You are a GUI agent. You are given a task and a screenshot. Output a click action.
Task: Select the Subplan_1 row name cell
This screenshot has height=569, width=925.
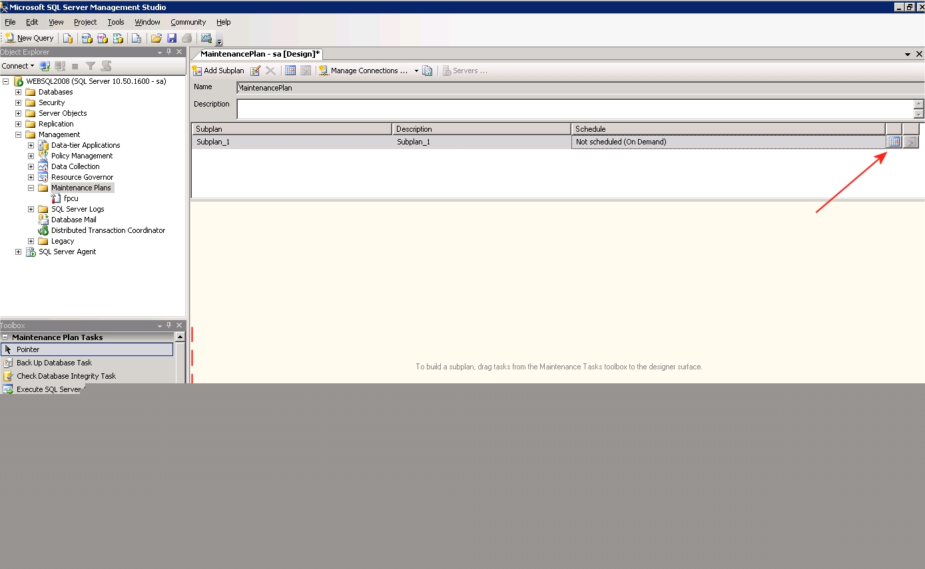(x=292, y=142)
